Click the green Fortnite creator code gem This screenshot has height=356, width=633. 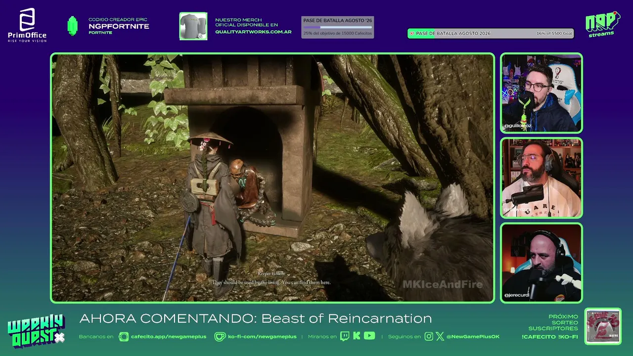pyautogui.click(x=73, y=26)
